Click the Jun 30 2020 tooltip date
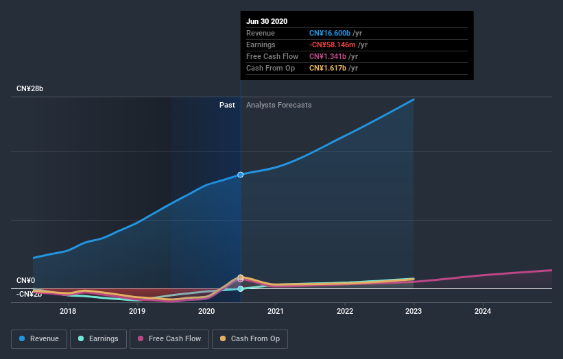This screenshot has width=563, height=359. [x=267, y=21]
